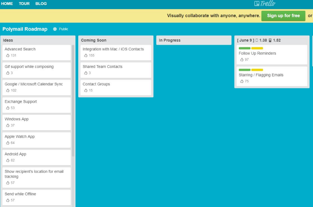Click the Polymail Roadmap board title
The width and height of the screenshot is (313, 207).
(25, 29)
